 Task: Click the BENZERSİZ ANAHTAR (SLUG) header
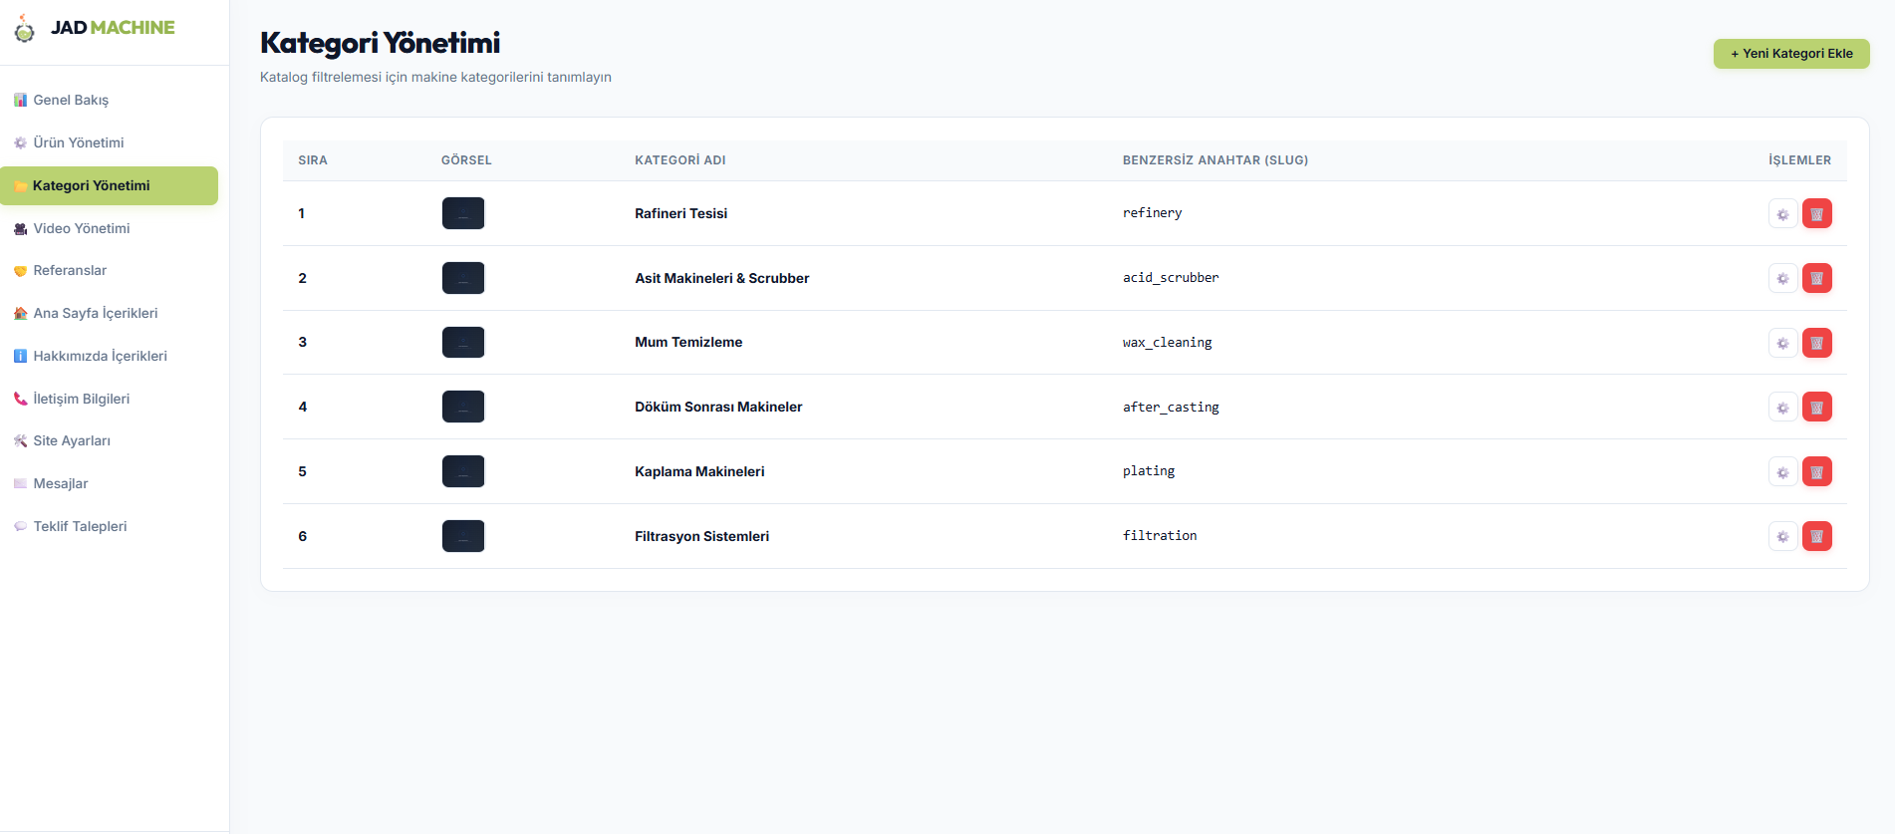[1216, 160]
